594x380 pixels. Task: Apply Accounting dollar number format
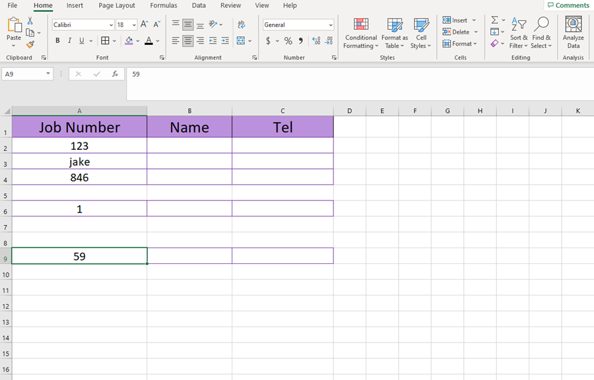pos(268,40)
